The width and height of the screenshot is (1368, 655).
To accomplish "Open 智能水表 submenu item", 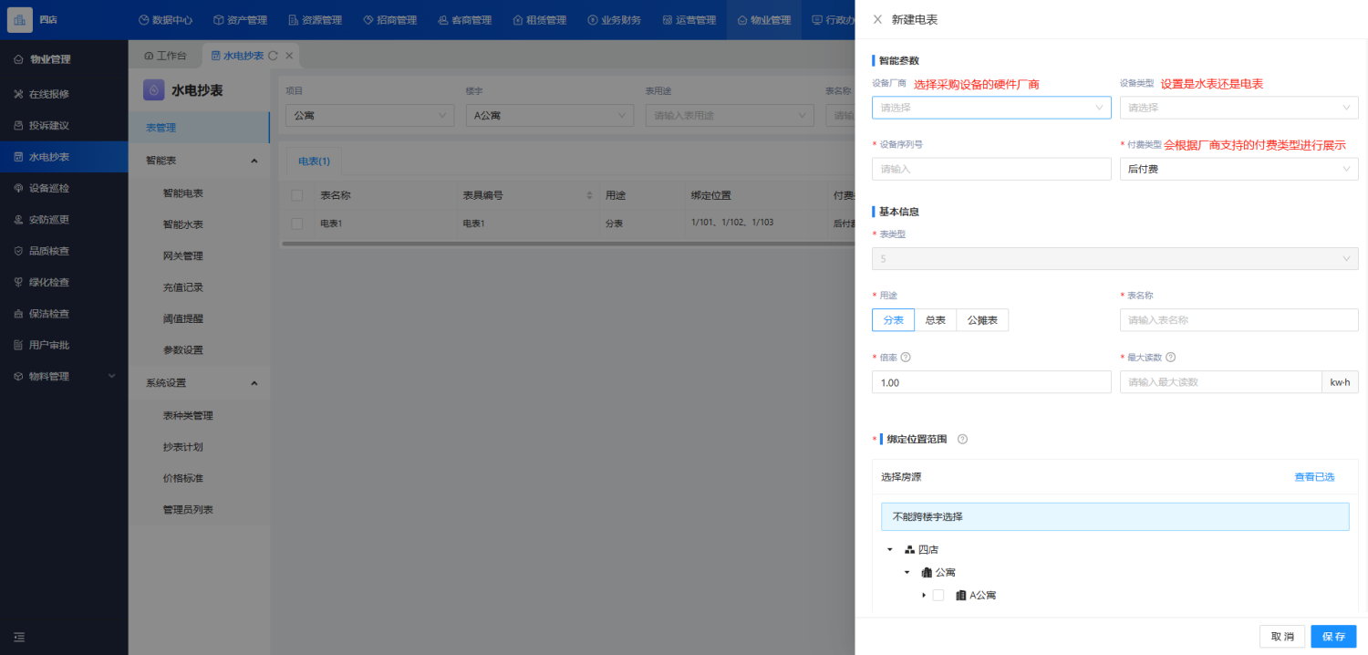I will point(183,224).
